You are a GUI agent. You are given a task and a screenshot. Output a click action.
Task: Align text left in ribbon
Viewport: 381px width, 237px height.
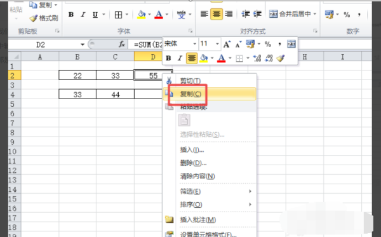pos(204,14)
